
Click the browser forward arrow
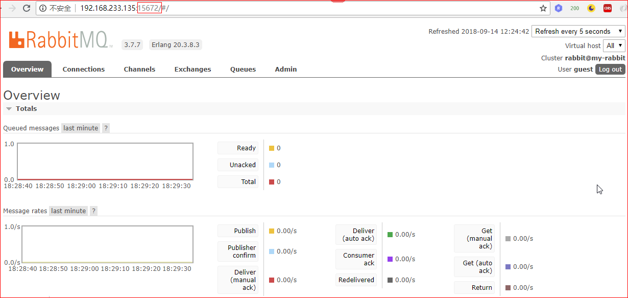pos(12,8)
